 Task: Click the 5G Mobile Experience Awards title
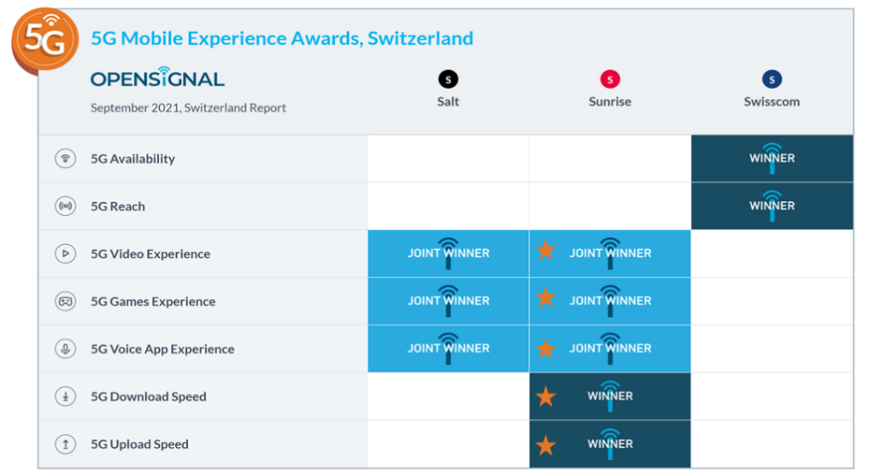tap(282, 38)
